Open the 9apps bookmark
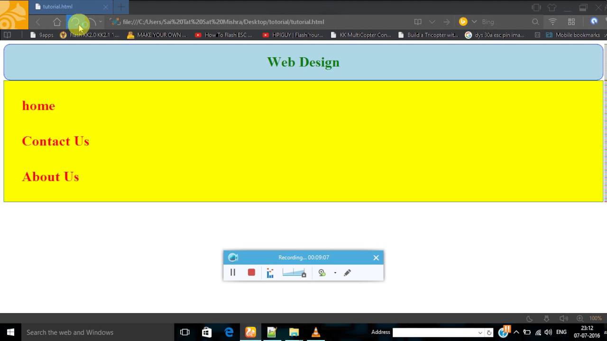607x341 pixels. point(42,35)
